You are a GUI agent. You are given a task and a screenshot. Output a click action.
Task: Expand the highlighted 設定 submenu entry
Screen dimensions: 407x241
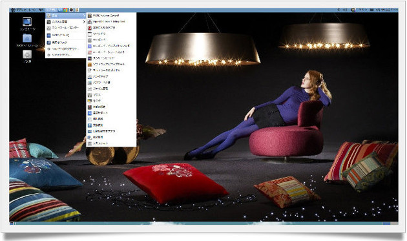coord(66,16)
